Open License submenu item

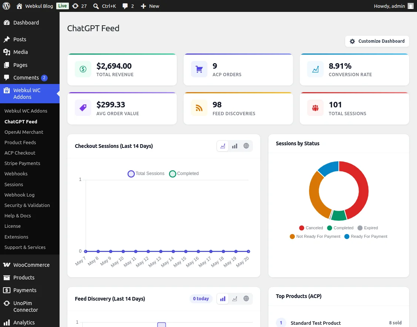click(x=13, y=226)
